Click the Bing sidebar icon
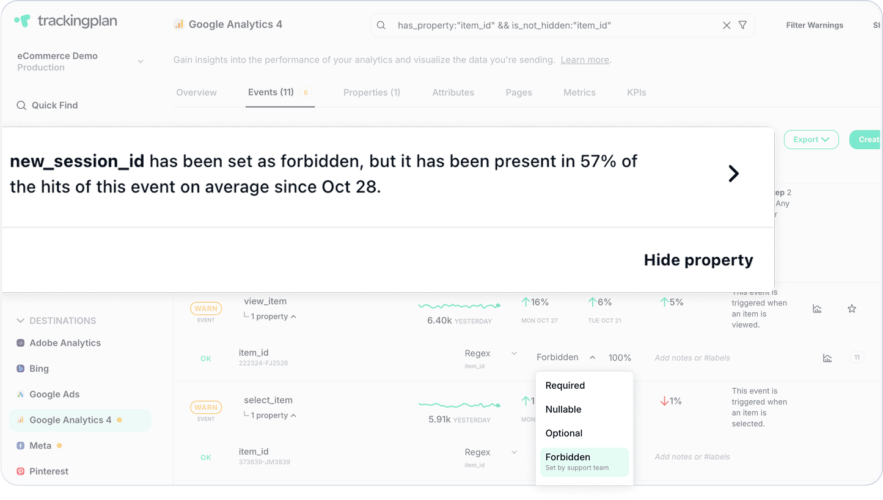The image size is (883, 500). pyautogui.click(x=20, y=369)
